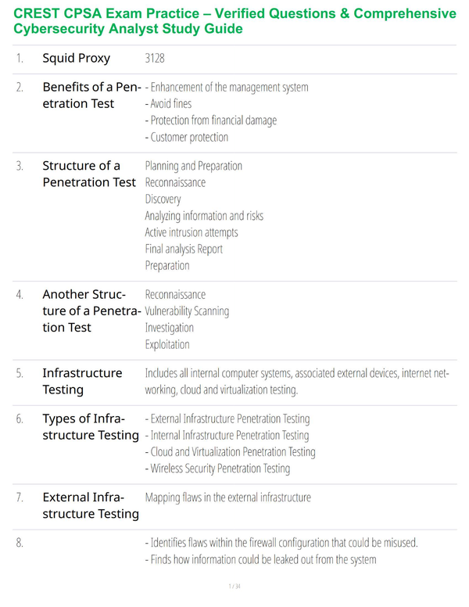Click 'Cloud and Virtualization Penetration Testing' line
This screenshot has height=607, width=469.
(x=231, y=452)
